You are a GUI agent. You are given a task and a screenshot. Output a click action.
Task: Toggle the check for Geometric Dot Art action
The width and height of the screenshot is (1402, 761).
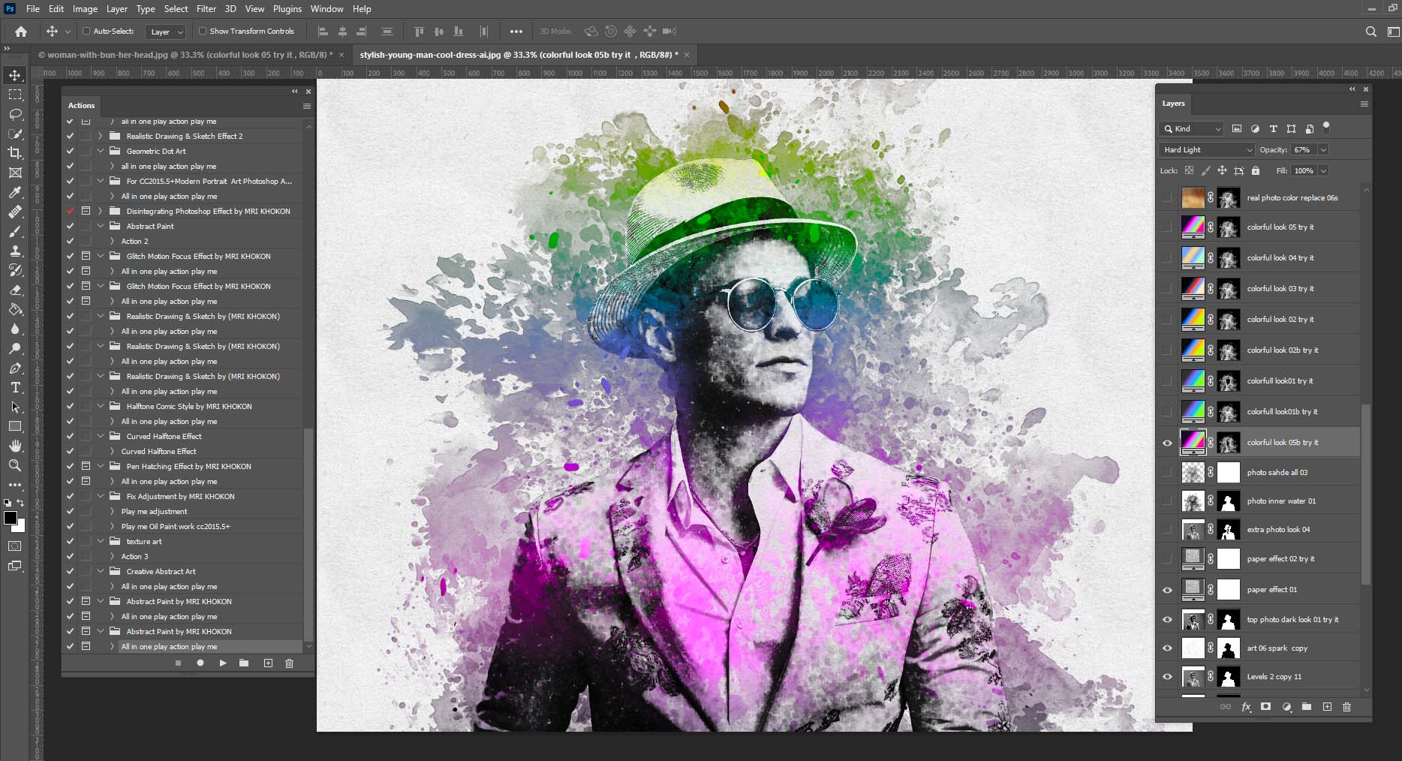(70, 151)
